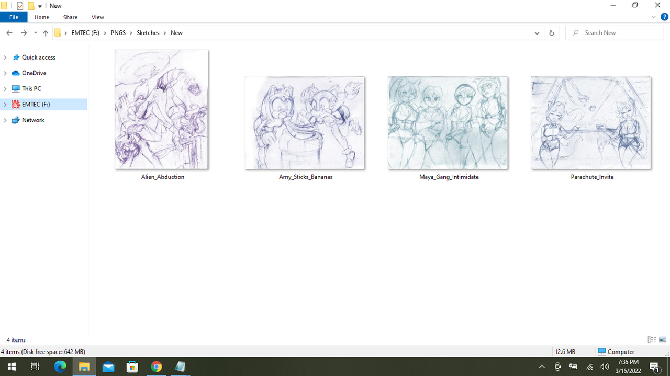This screenshot has width=670, height=376.
Task: Select This PC in the navigation pane
Action: 31,89
